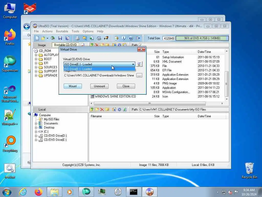Viewport: 262px width, 197px height.
Task: Expand the CD/DVD Drive(D:) node
Action: [x=36, y=136]
